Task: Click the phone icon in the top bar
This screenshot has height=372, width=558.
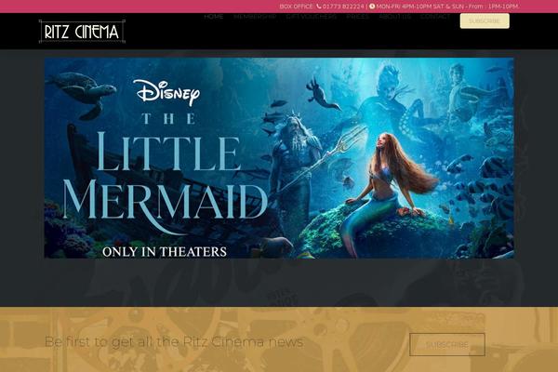Action: pyautogui.click(x=318, y=7)
